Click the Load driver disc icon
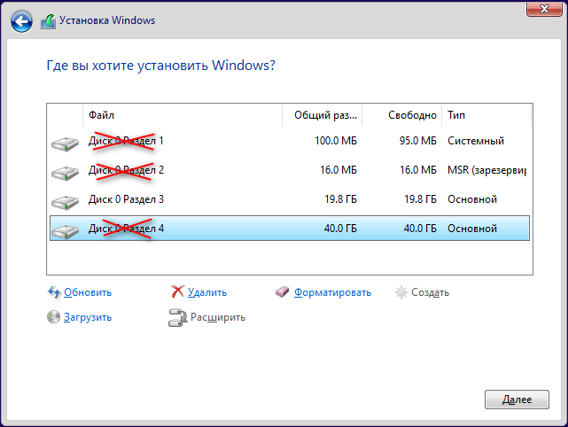The width and height of the screenshot is (568, 427). coord(54,316)
